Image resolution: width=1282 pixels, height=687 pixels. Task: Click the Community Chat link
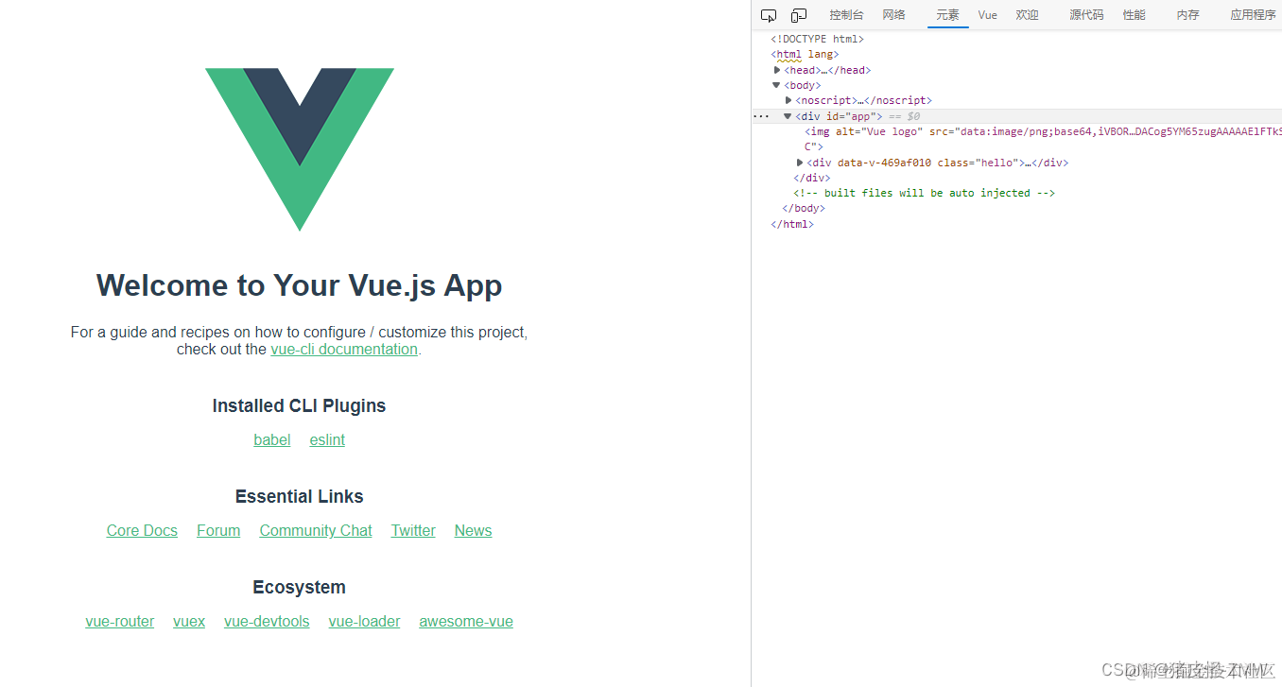(315, 530)
